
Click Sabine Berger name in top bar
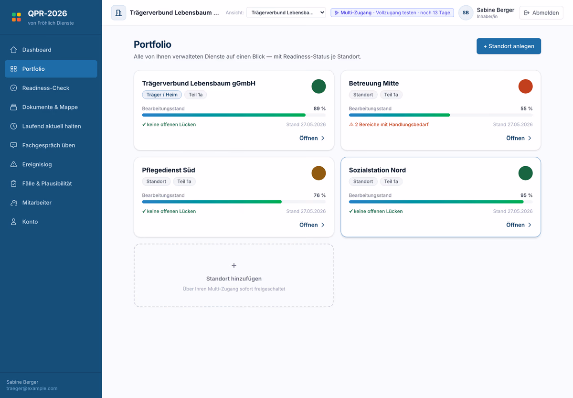pos(496,10)
